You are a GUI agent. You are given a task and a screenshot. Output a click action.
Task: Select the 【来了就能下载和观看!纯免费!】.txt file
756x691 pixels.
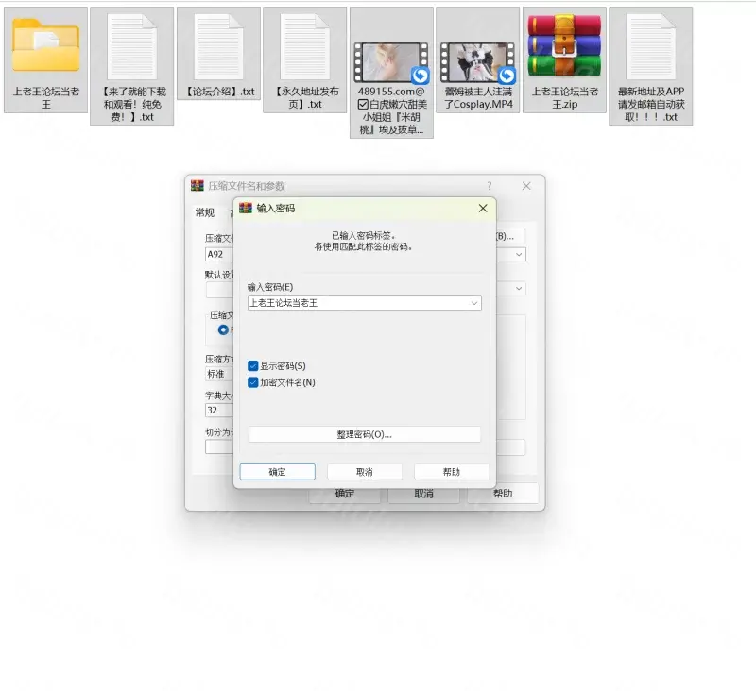pyautogui.click(x=131, y=66)
